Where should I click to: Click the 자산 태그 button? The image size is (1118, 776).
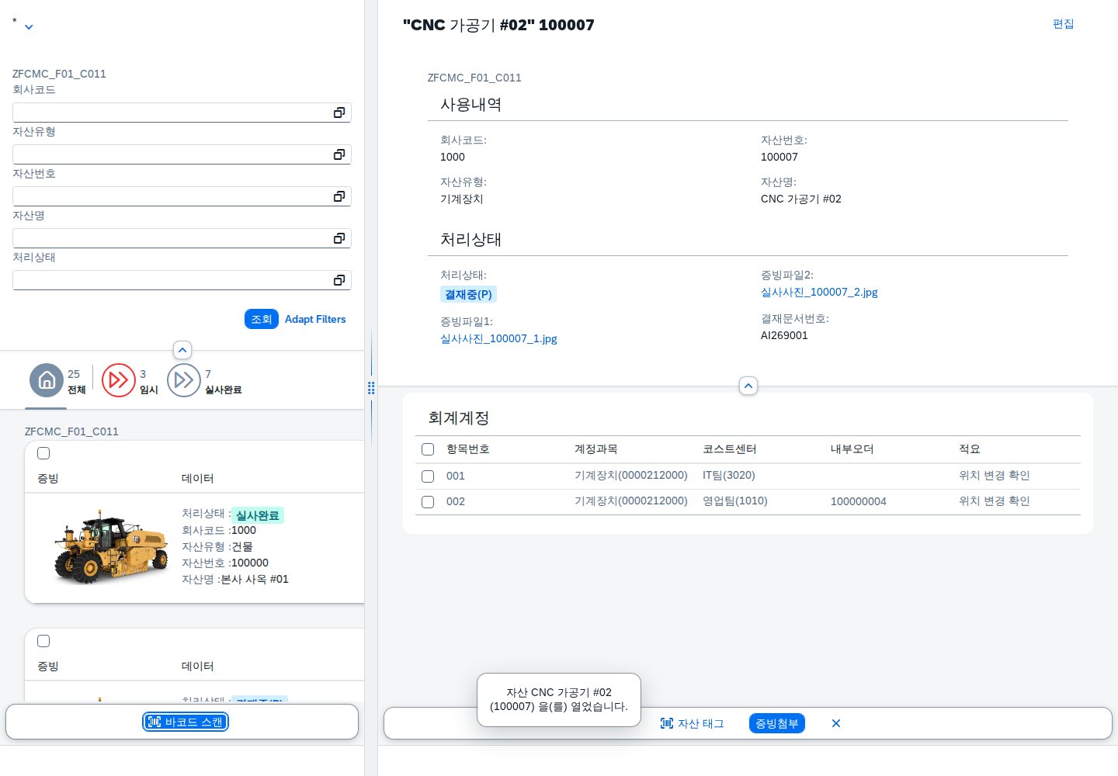tap(692, 723)
